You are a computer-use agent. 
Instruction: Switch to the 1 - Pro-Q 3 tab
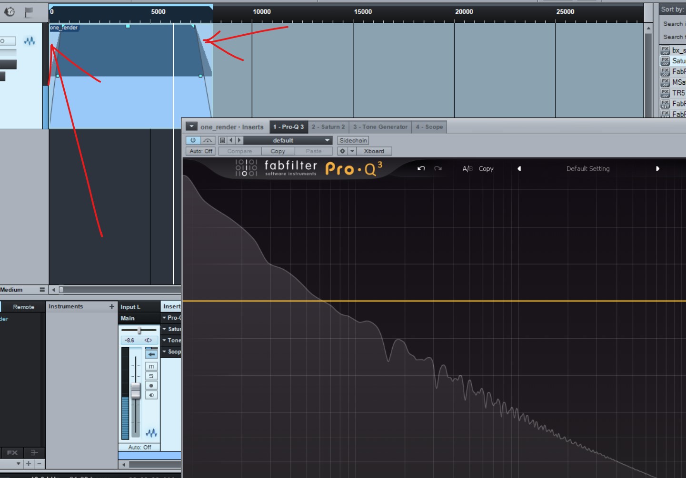coord(288,127)
